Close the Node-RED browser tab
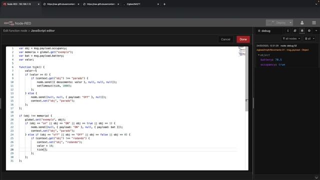Viewport: 320px width, 180px height. tap(38, 4)
